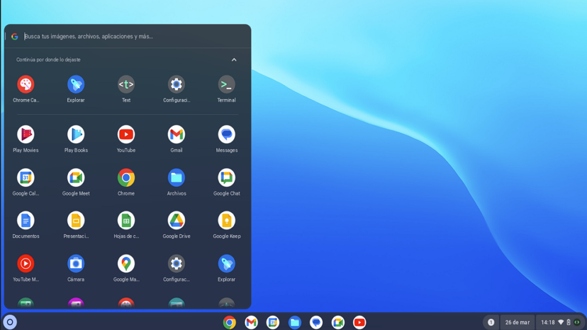Click the Google logo in the search bar
Image resolution: width=587 pixels, height=330 pixels.
point(15,36)
